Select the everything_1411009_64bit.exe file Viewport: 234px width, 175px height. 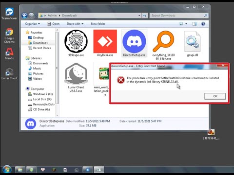(163, 45)
